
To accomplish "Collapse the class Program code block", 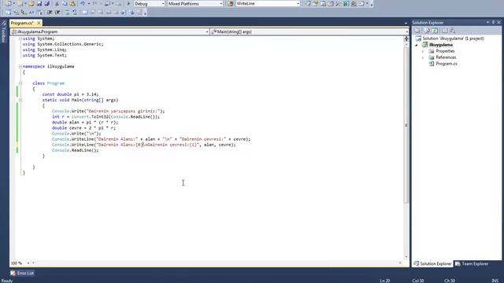I will coord(20,83).
